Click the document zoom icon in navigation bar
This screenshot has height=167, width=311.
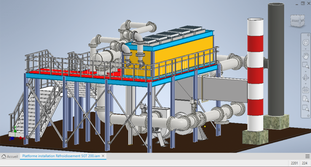(305, 99)
